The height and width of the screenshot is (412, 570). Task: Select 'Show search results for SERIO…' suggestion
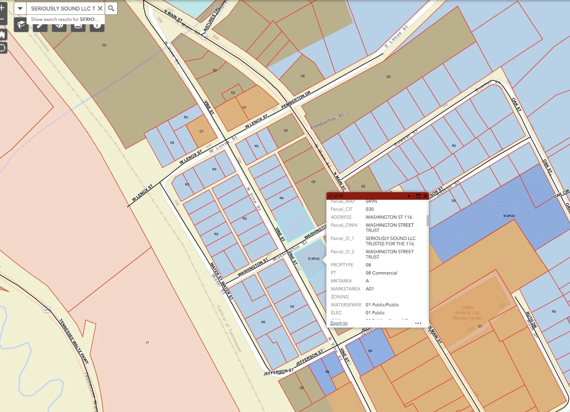pyautogui.click(x=65, y=19)
